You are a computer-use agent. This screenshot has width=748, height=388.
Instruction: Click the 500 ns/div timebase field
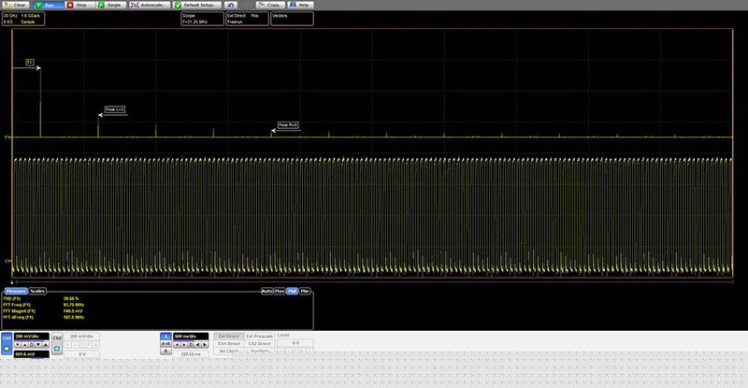tap(190, 336)
